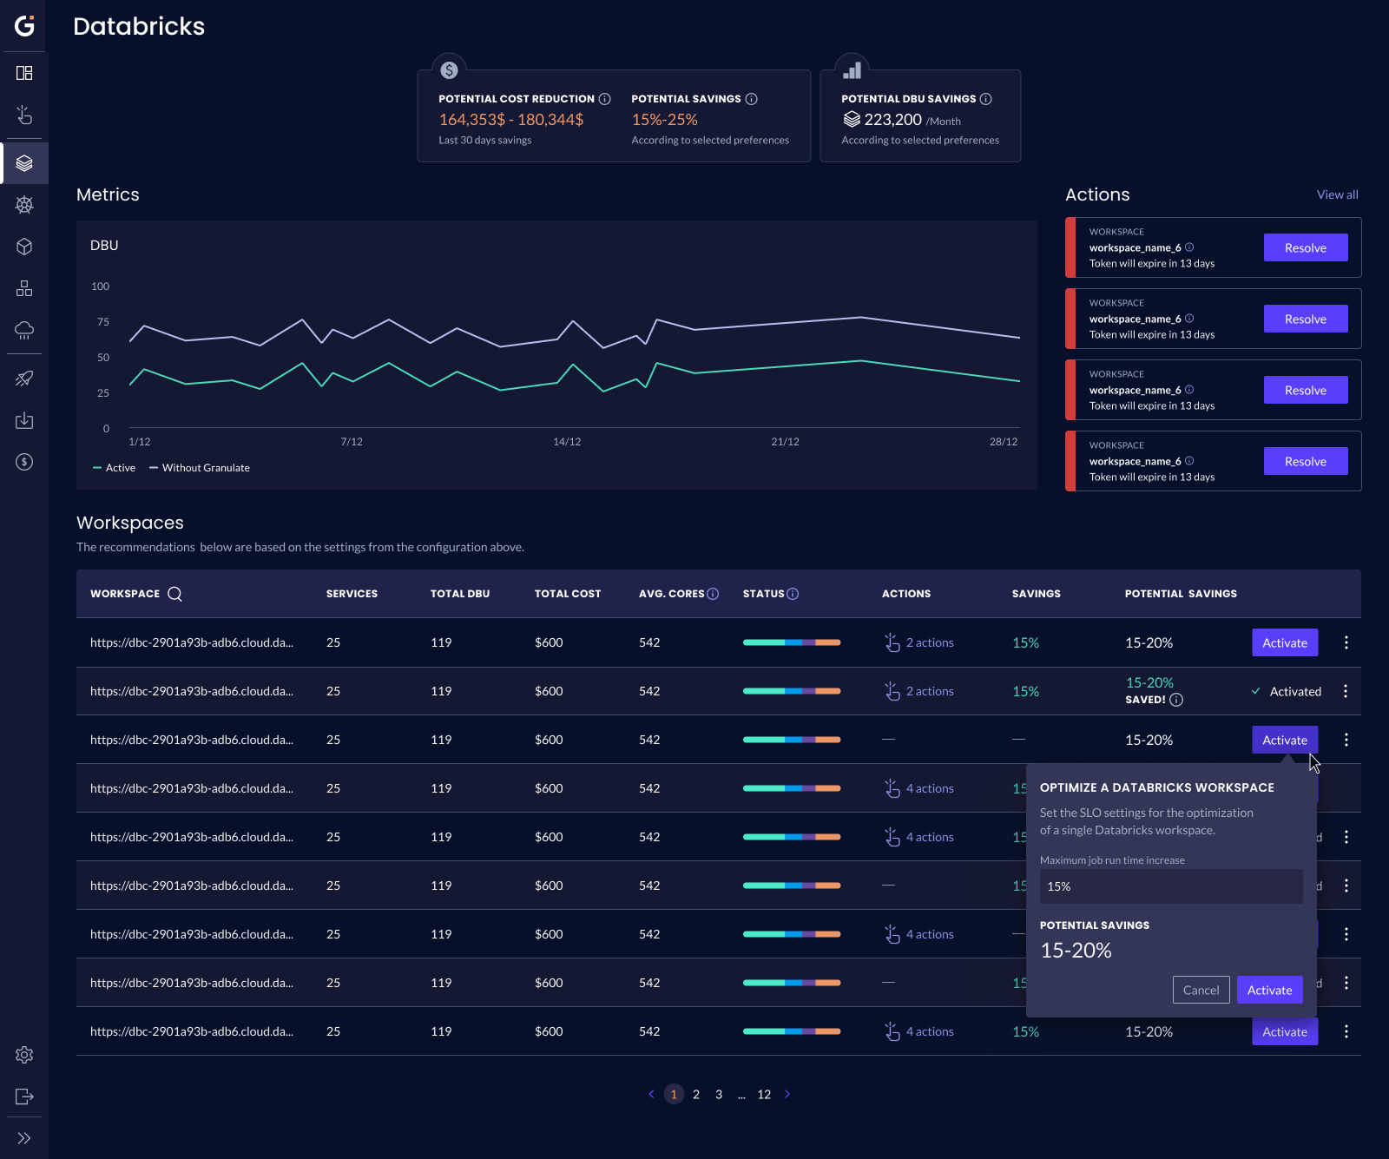This screenshot has width=1389, height=1159.
Task: Open the rocket section in the sidebar
Action: coord(23,378)
